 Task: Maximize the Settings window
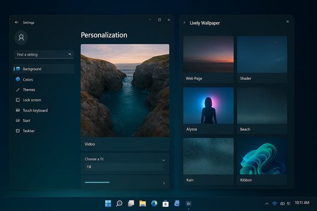point(160,20)
